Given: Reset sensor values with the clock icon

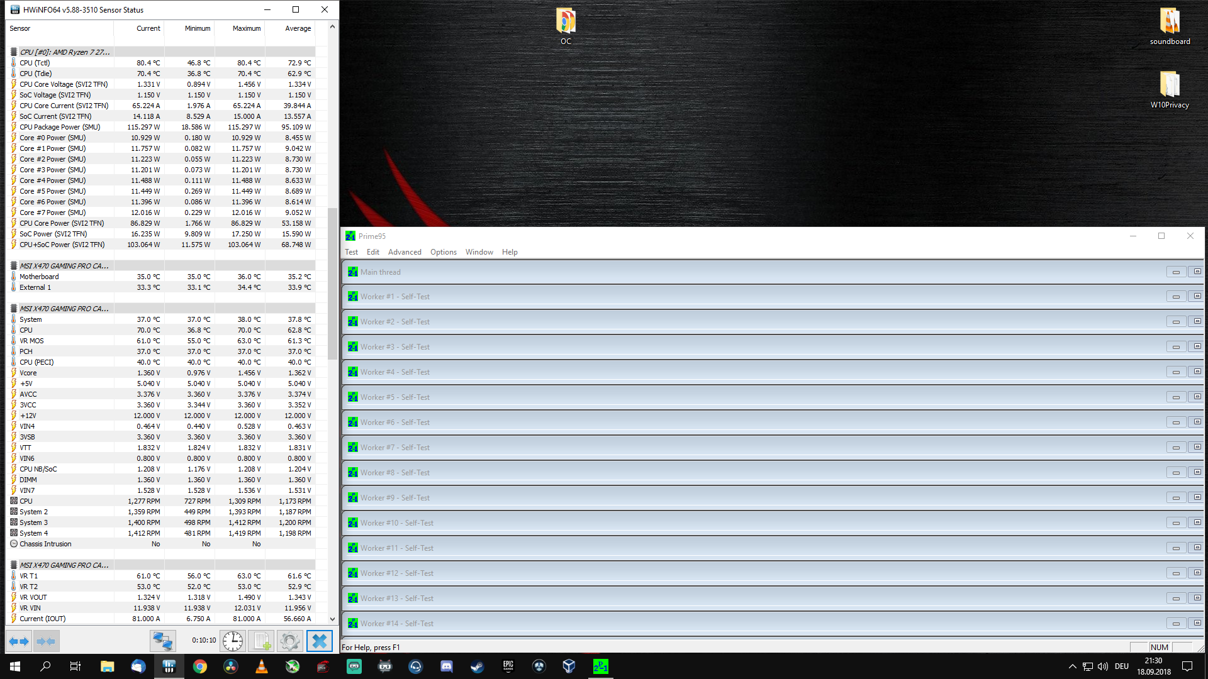Looking at the screenshot, I should [232, 641].
